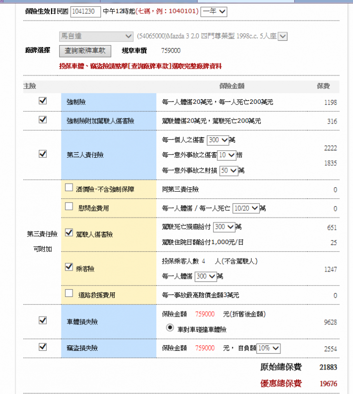The image size is (353, 394).
Task: Click the 每一事故最高賠償金額3萬元 text
Action: pos(201,295)
